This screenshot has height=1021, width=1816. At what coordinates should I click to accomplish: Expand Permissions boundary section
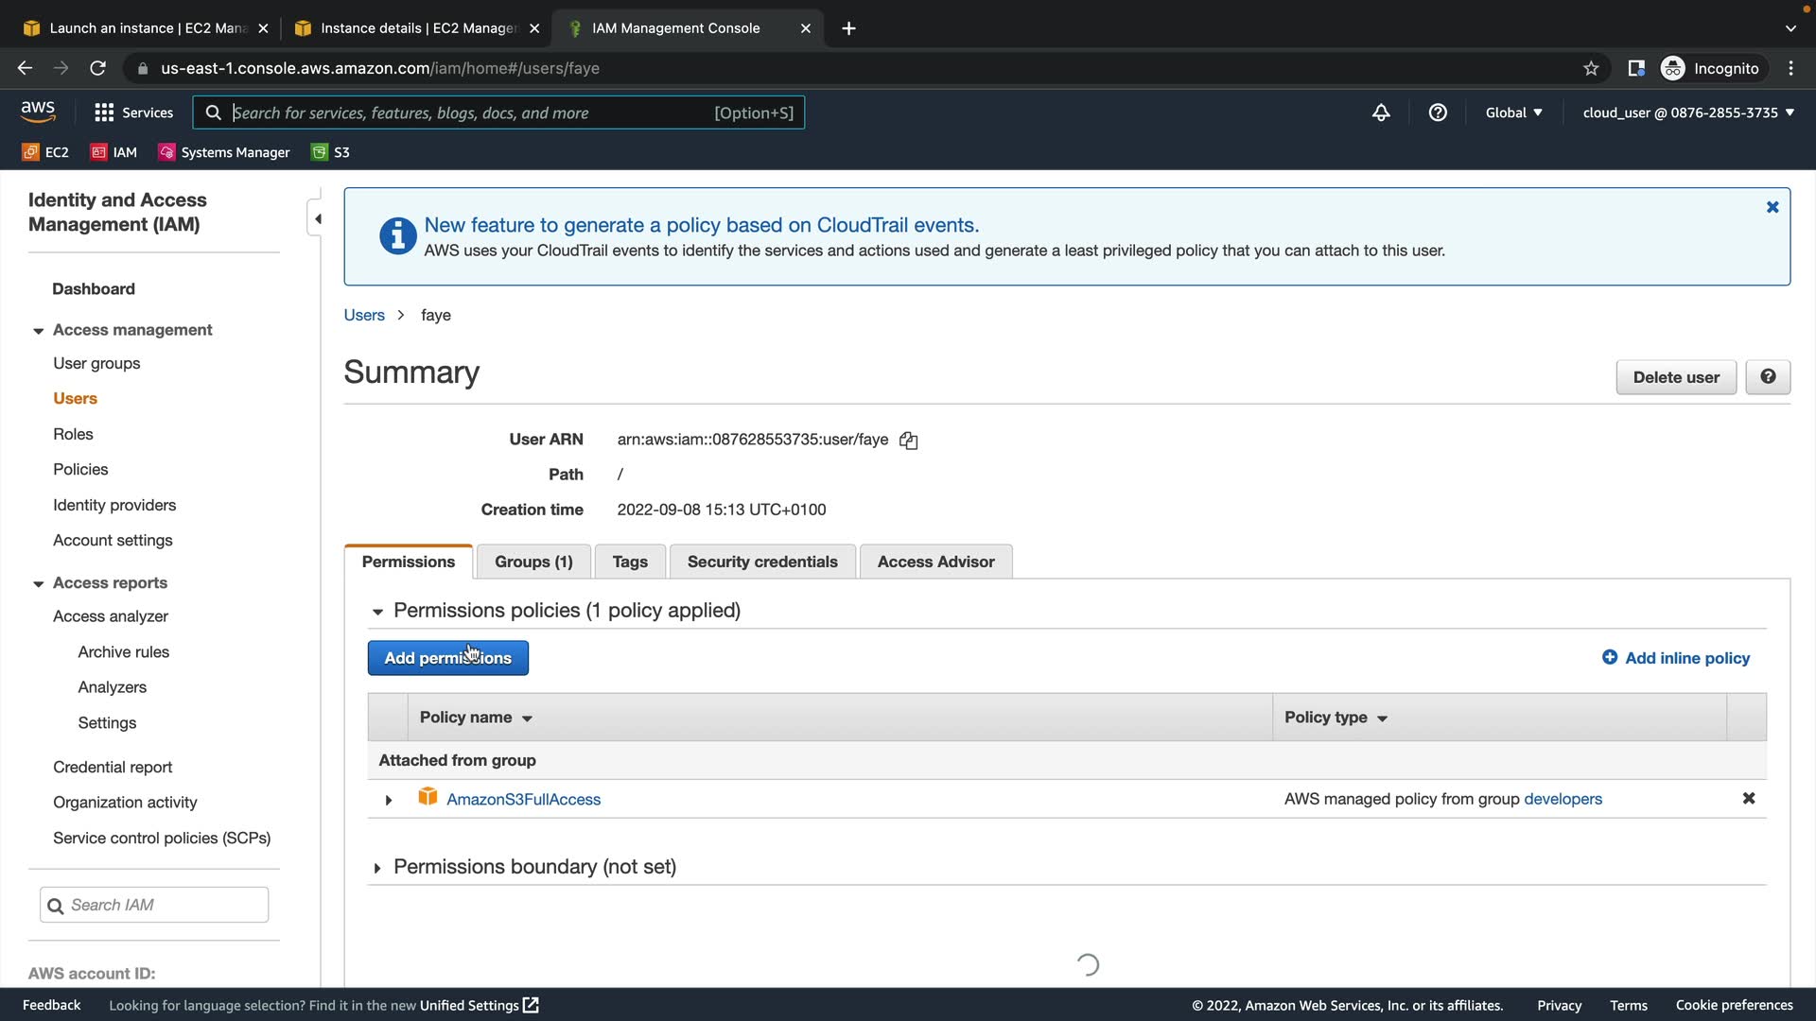tap(377, 868)
